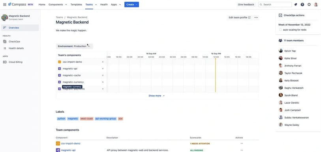
Task: Click the sox label tag
Action: click(120, 119)
